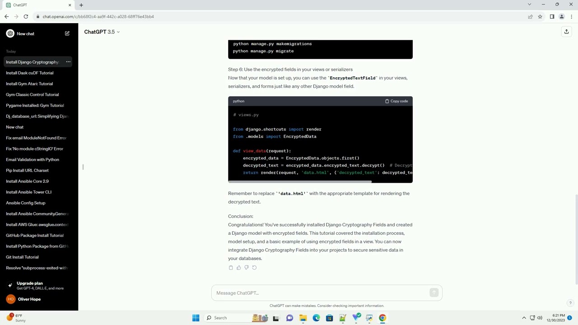Open Resolve subprocess-exited-with chat

coord(39,268)
